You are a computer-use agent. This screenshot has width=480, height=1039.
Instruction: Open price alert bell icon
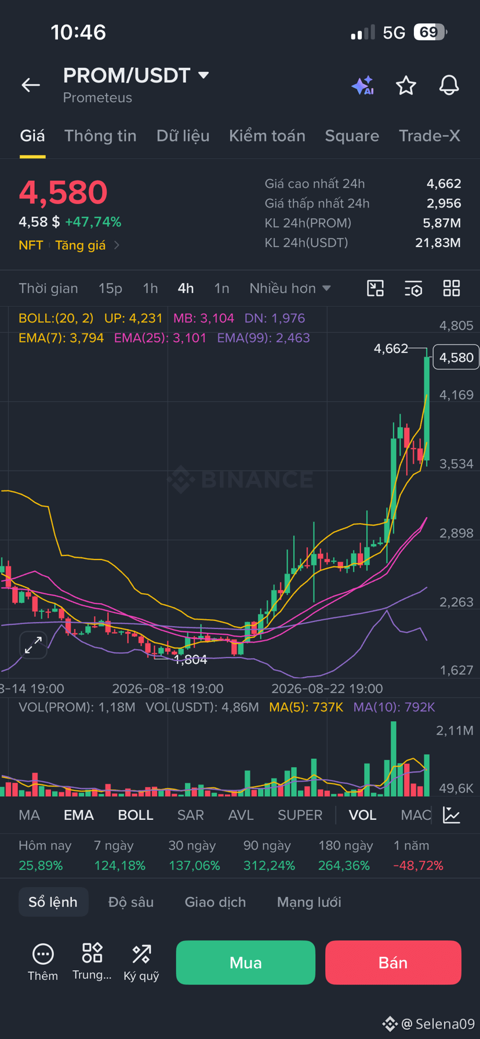coord(449,85)
